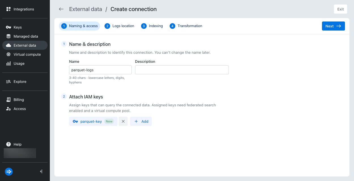Viewport: 354px width, 181px height.
Task: Click the Managed data sidebar label
Action: click(26, 36)
